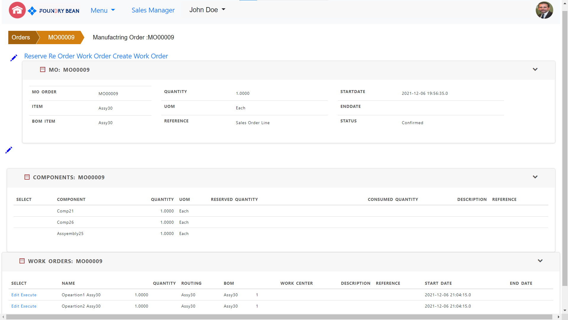The height and width of the screenshot is (320, 568).
Task: Click the UOM value Each in MO panel
Action: [241, 108]
